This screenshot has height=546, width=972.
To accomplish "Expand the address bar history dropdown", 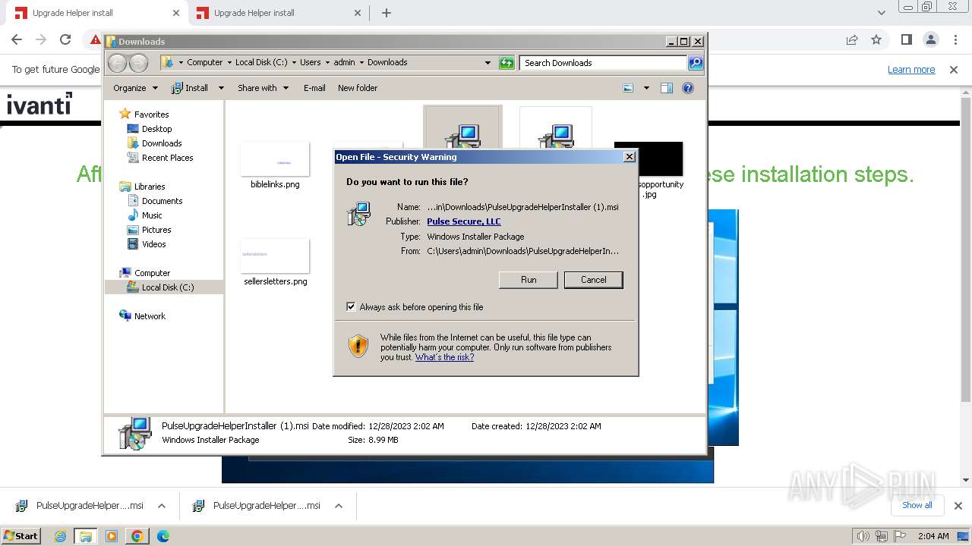I will tap(488, 63).
